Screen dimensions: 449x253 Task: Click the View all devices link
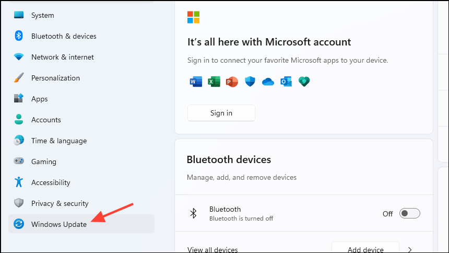pyautogui.click(x=212, y=250)
